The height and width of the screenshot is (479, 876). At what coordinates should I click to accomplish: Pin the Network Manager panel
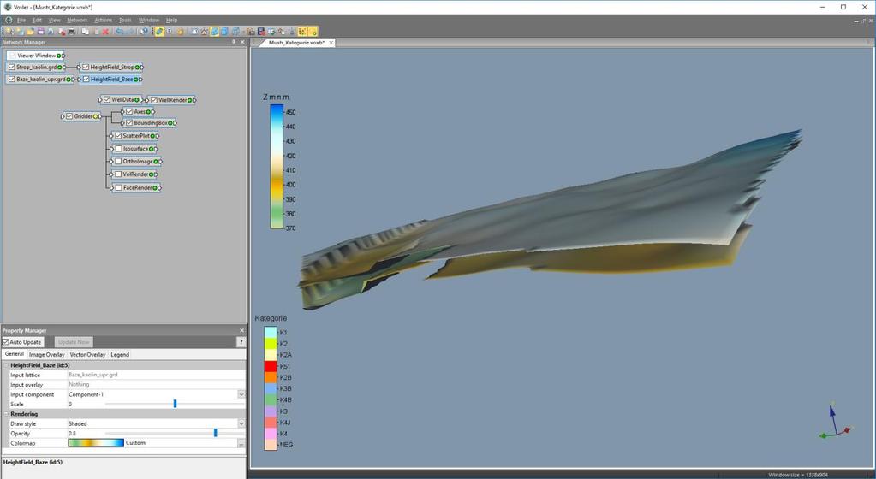(x=234, y=42)
